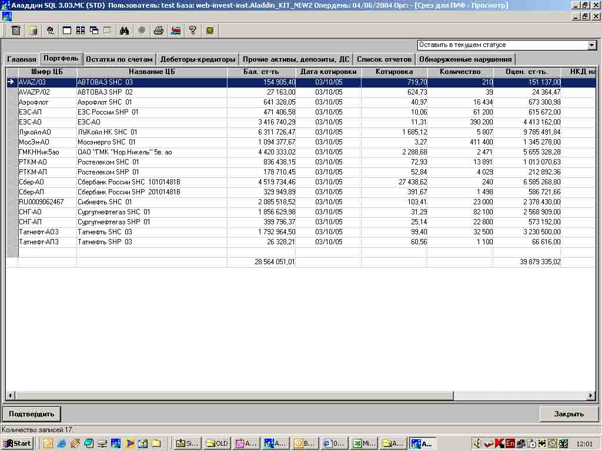Click the user-with-glasses toolbar icon

click(x=51, y=31)
